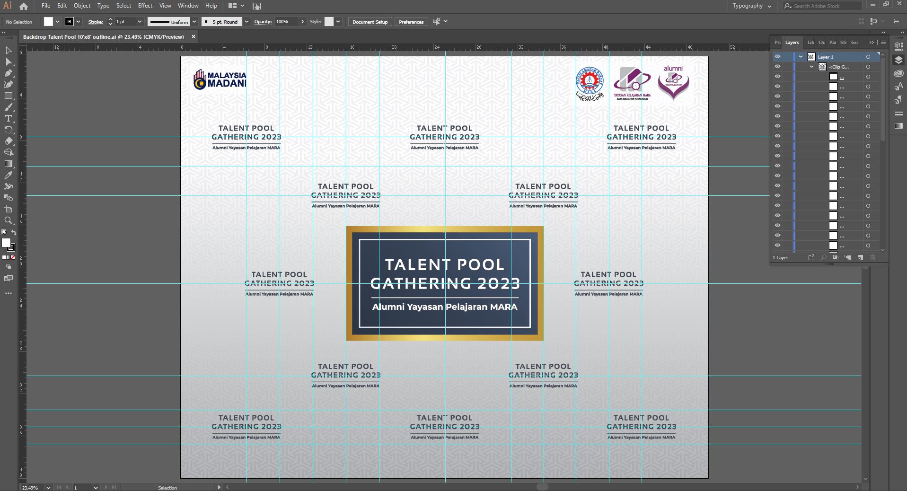The width and height of the screenshot is (907, 491).
Task: Toggle visibility of the Clip Group
Action: click(x=777, y=67)
